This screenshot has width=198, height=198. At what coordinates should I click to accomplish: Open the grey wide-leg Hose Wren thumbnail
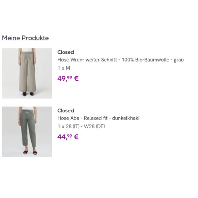click(27, 73)
